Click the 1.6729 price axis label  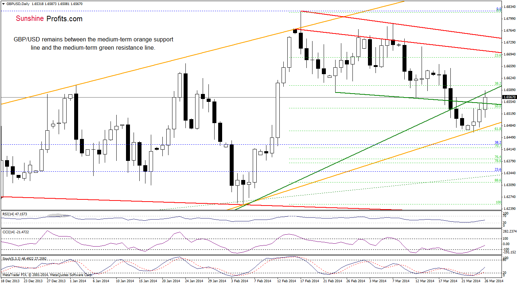510,42
